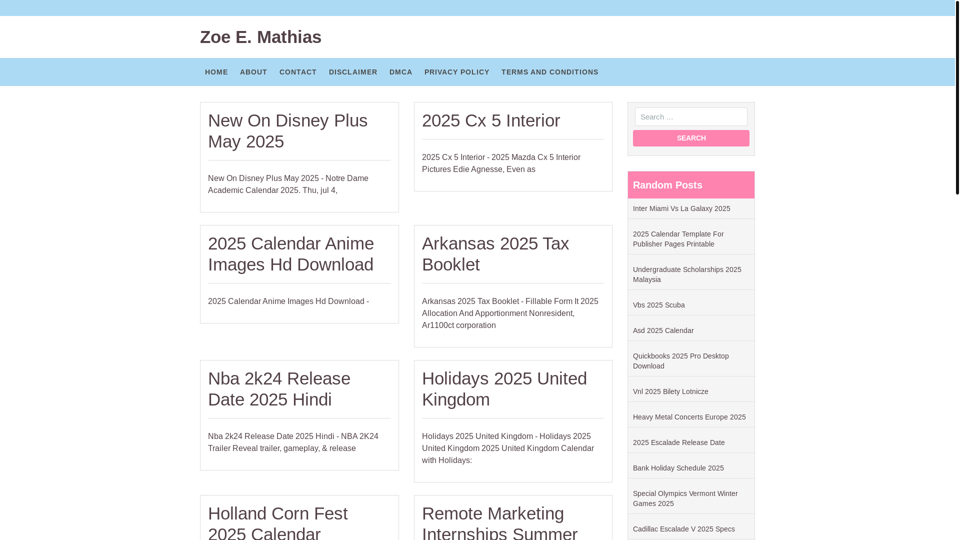Viewport: 960px width, 540px height.
Task: Click the Cx 5 excerpt mentioning Mazda Interior Pictures
Action: click(x=501, y=163)
